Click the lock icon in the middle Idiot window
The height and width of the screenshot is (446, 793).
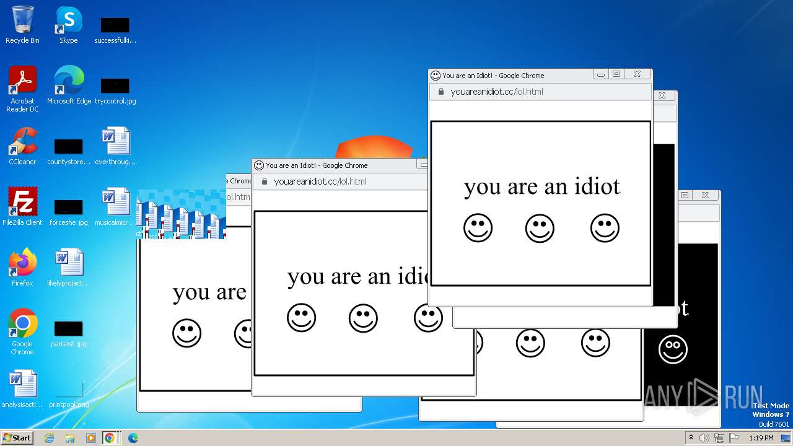265,181
